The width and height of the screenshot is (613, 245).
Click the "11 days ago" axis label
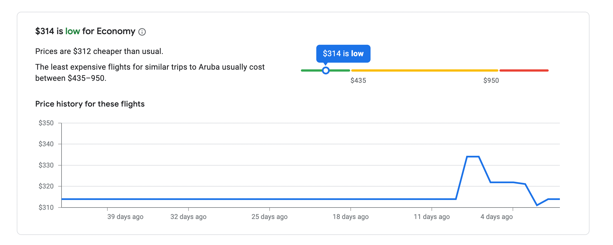pos(432,217)
